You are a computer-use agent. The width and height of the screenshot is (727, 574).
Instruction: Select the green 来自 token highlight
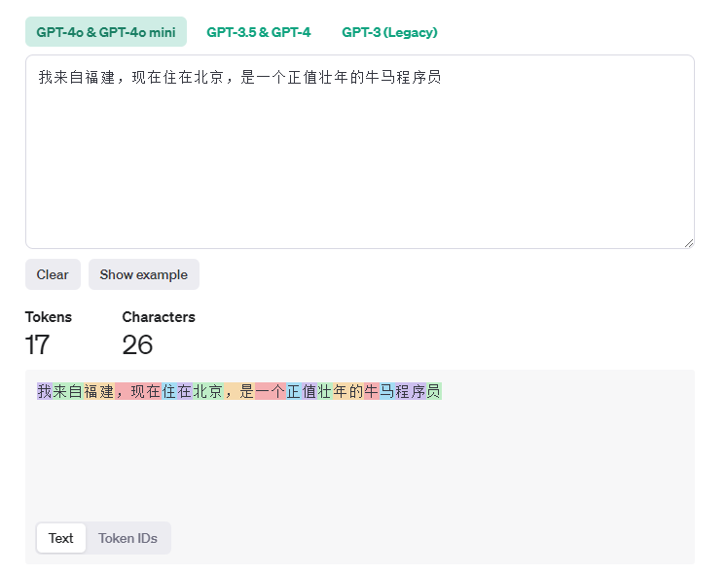click(x=68, y=391)
